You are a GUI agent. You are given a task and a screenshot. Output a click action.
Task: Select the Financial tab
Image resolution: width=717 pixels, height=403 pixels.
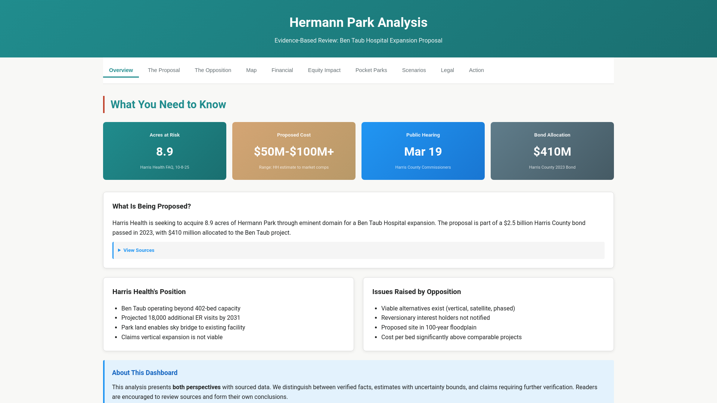pyautogui.click(x=282, y=70)
